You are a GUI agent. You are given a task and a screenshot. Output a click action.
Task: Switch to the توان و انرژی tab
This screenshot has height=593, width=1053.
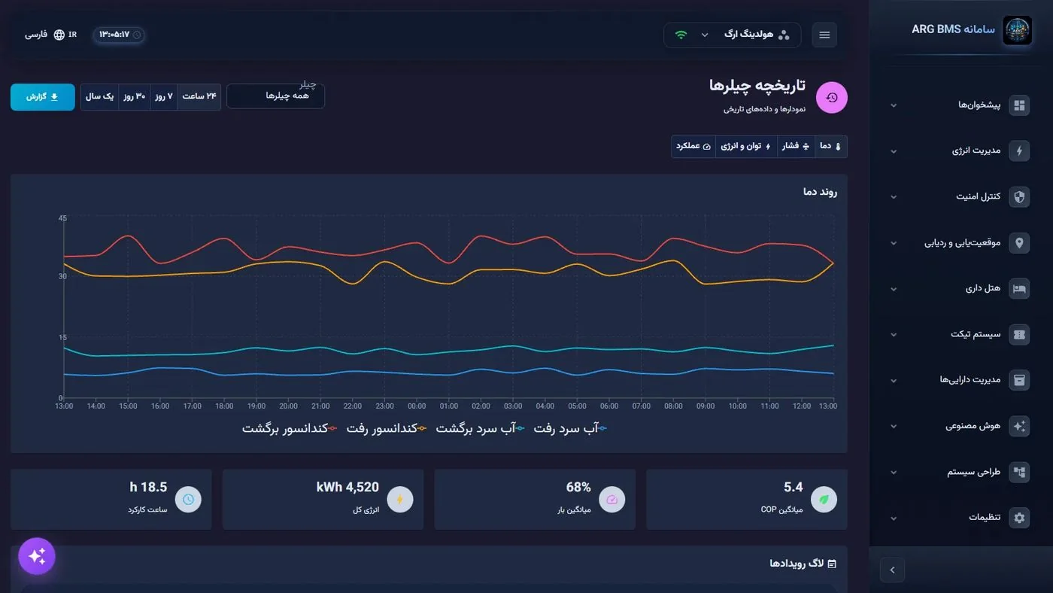pos(746,146)
